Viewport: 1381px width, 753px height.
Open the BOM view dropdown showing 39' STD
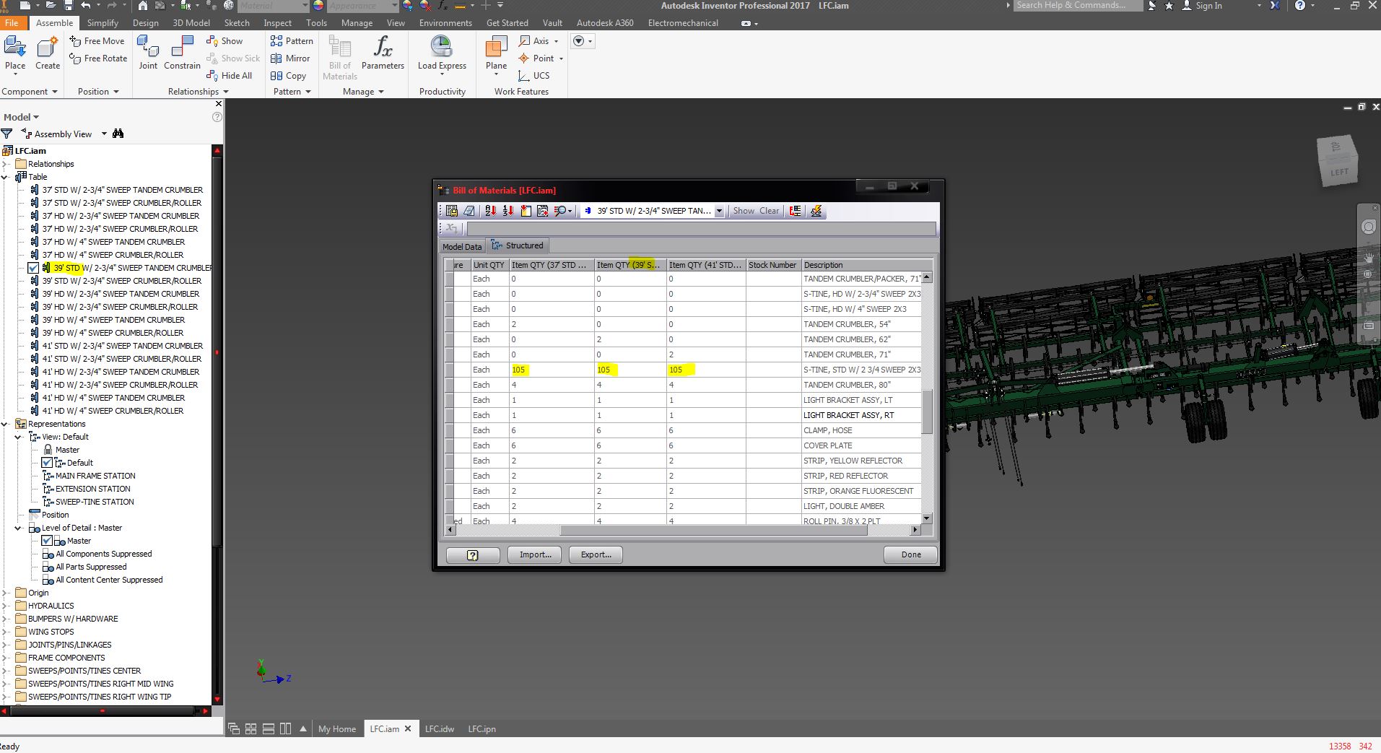[719, 211]
